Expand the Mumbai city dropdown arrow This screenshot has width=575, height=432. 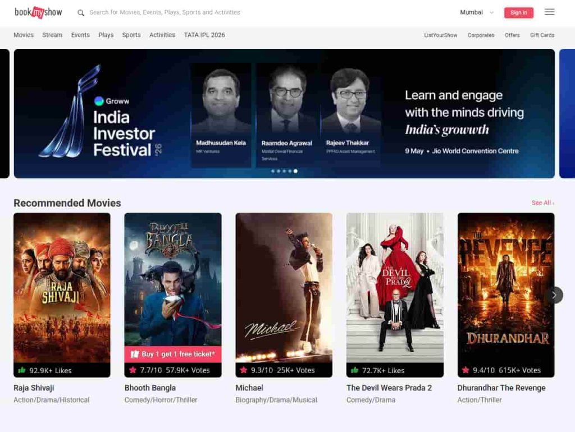[x=492, y=12]
